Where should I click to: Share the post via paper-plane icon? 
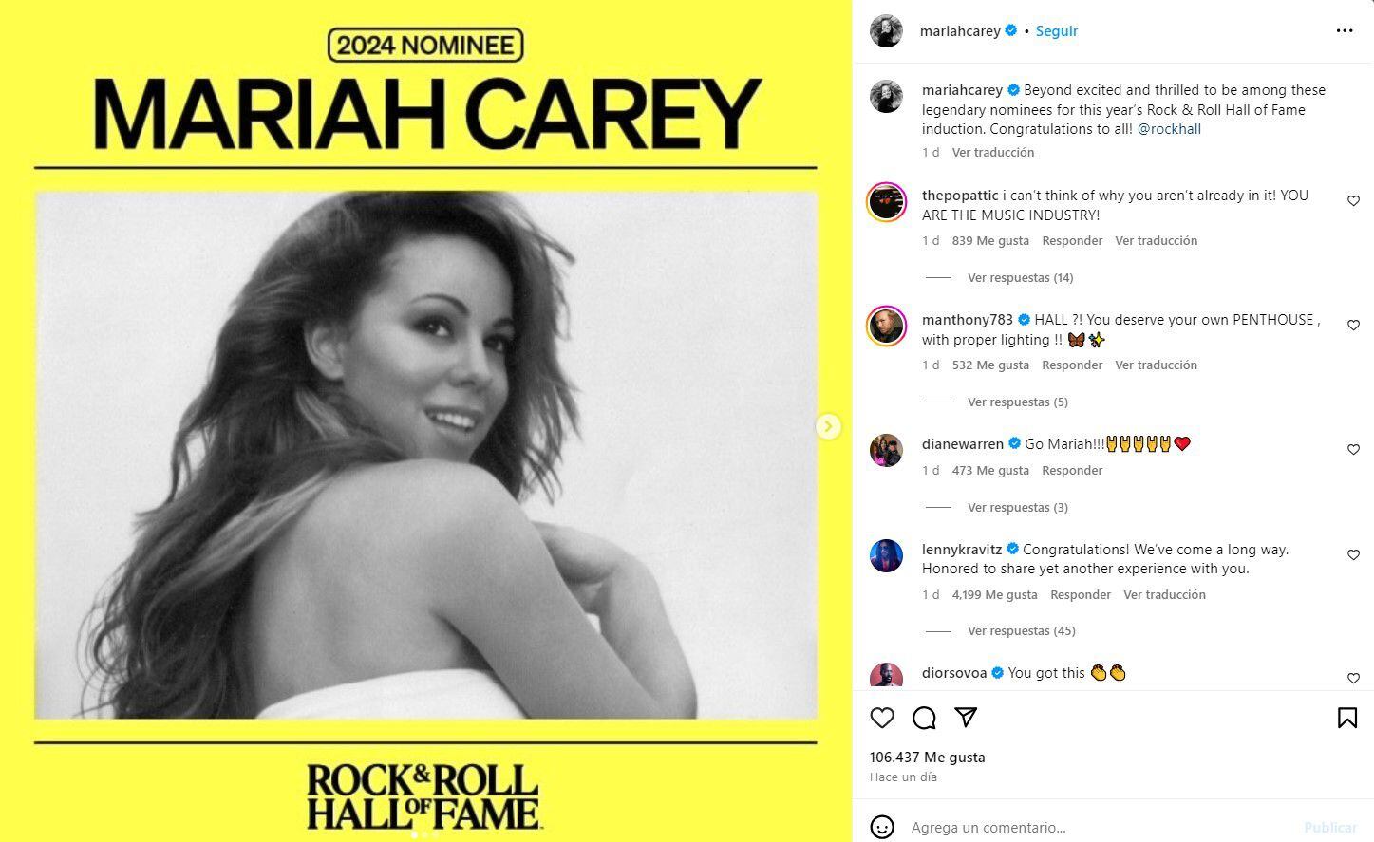coord(966,718)
